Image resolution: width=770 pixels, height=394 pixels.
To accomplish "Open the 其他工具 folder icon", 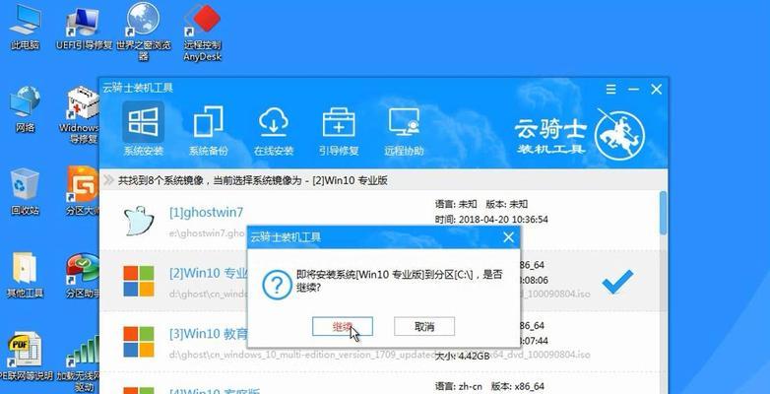I will (x=25, y=275).
